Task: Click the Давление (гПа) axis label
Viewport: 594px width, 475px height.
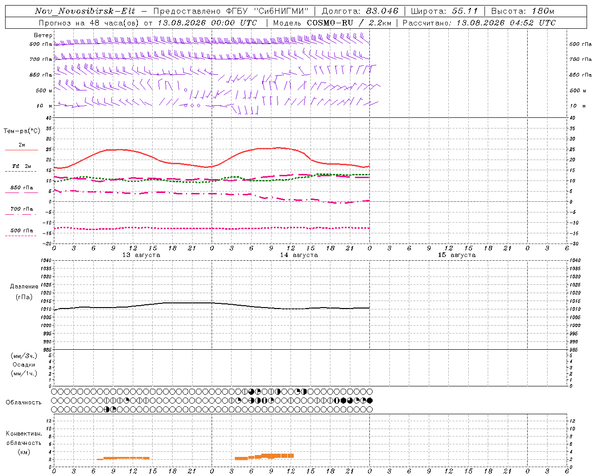Action: coord(24,292)
